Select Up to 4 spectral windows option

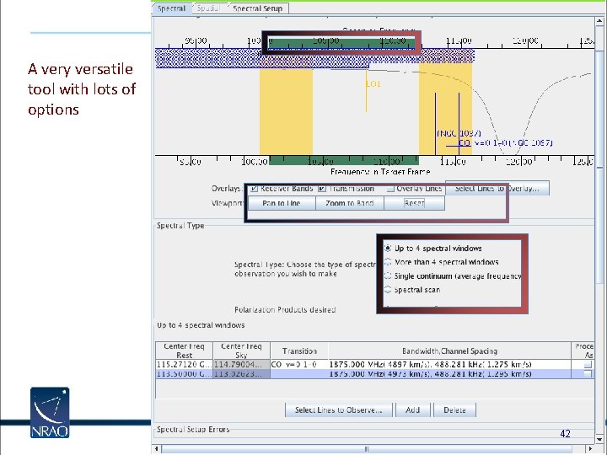click(388, 248)
